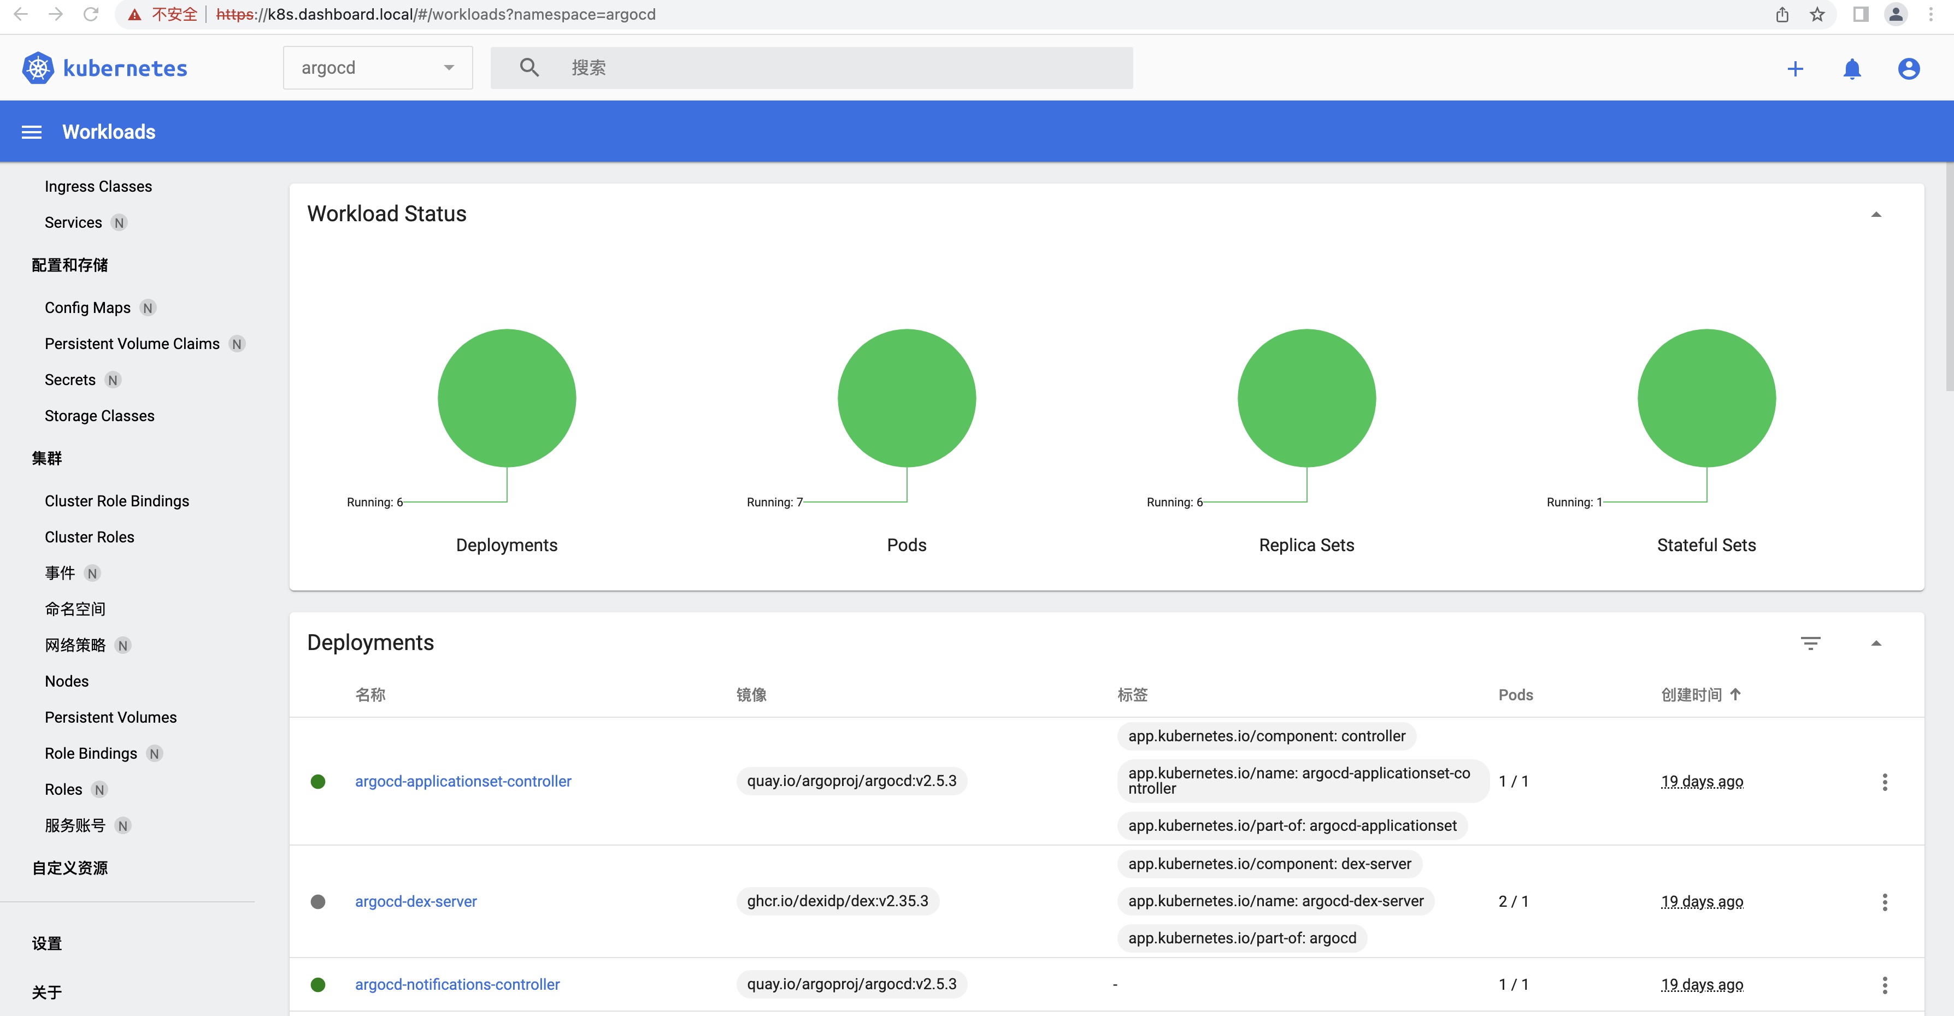Image resolution: width=1954 pixels, height=1016 pixels.
Task: Filter the Deployments list
Action: [x=1810, y=643]
